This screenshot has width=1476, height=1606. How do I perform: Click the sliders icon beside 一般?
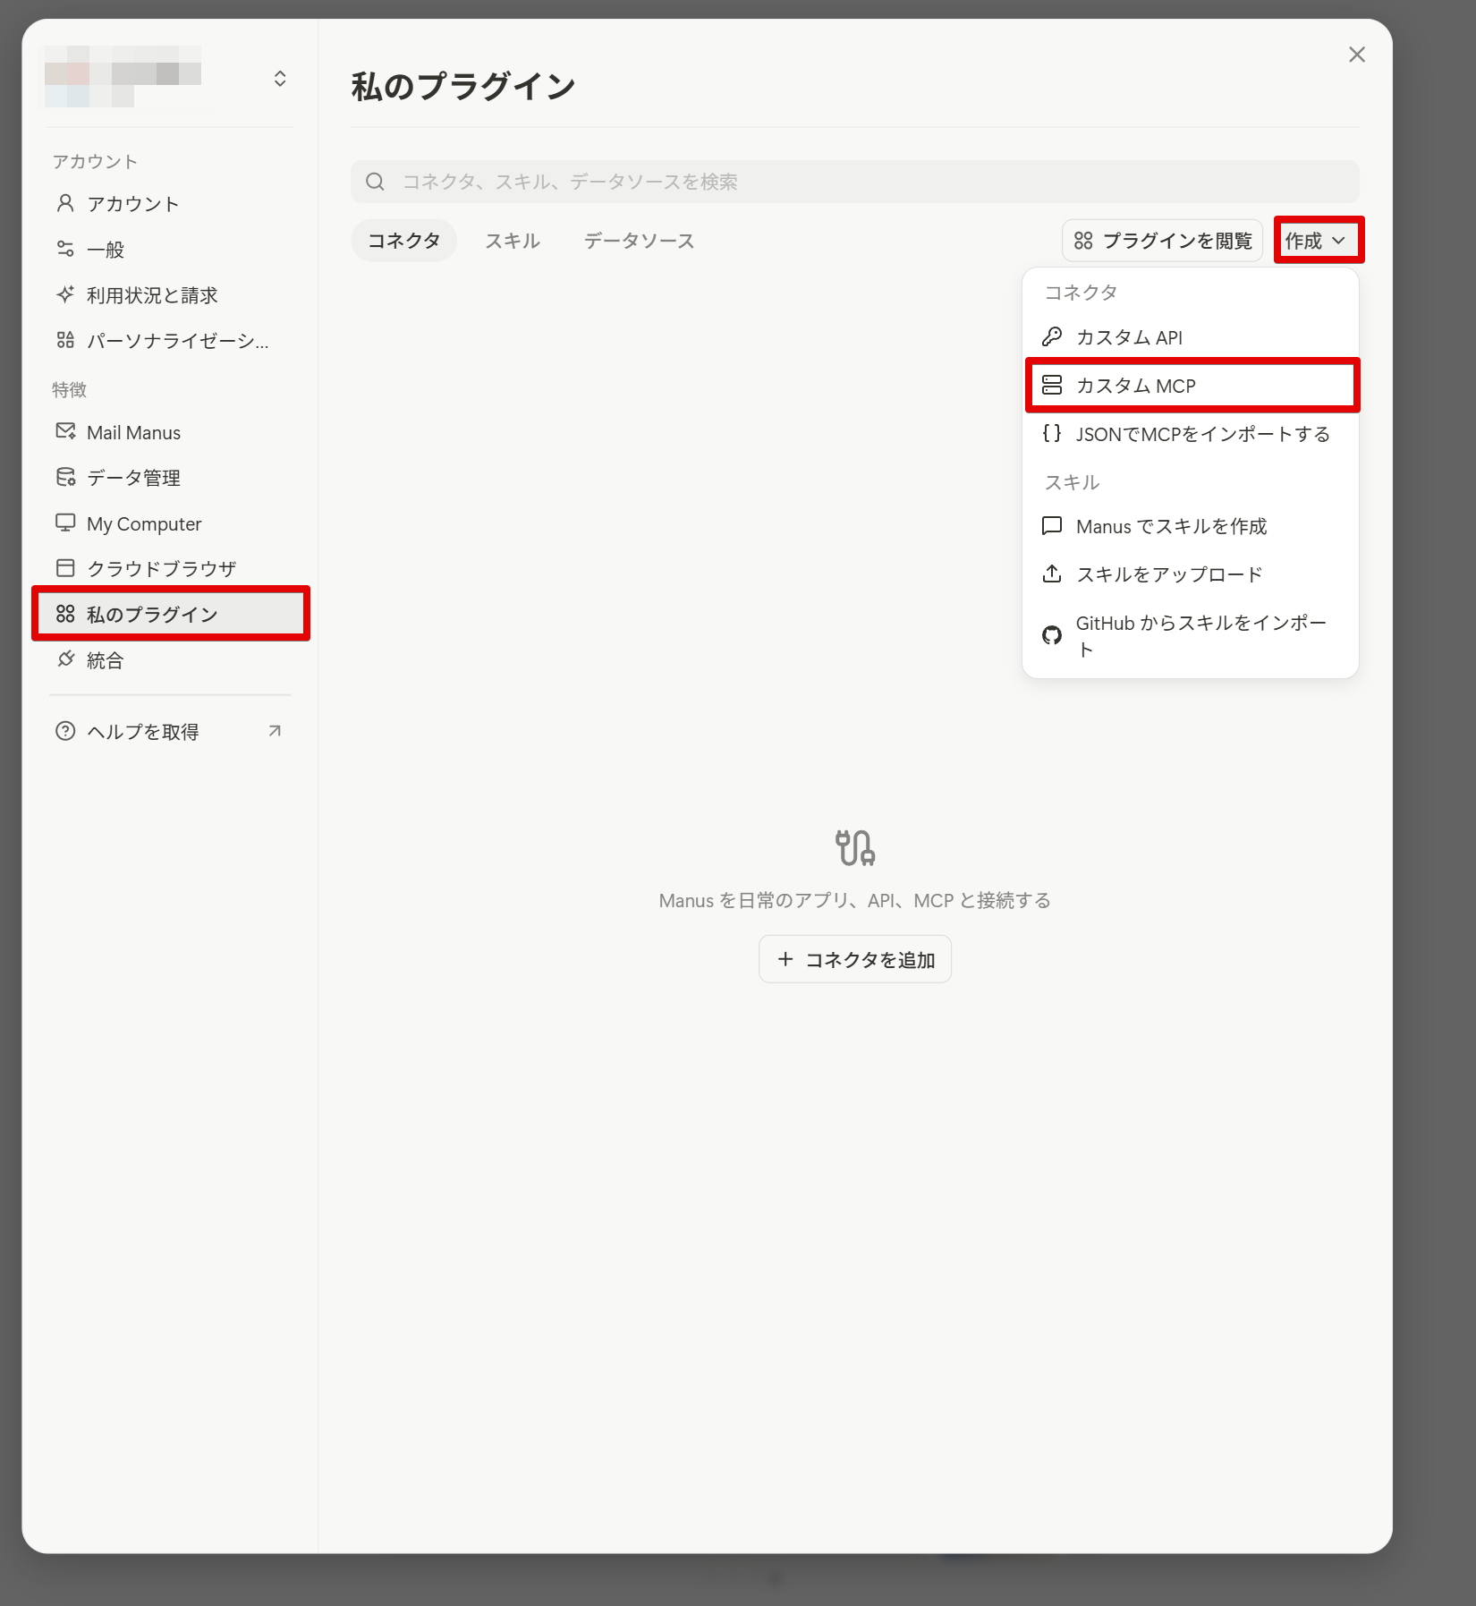click(65, 249)
